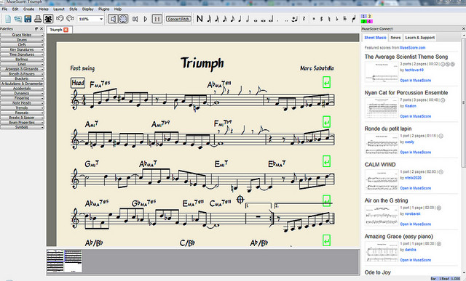Expand the Time Signatures palette
This screenshot has width=466, height=281.
(22, 54)
